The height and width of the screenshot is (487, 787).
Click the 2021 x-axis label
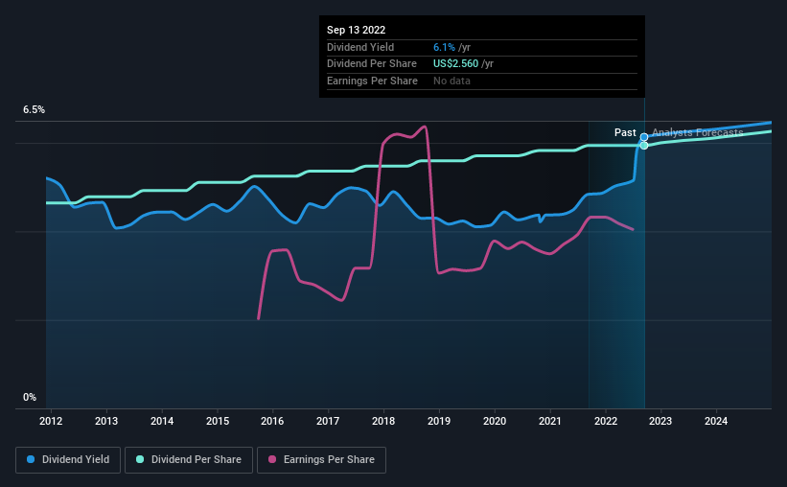(550, 421)
